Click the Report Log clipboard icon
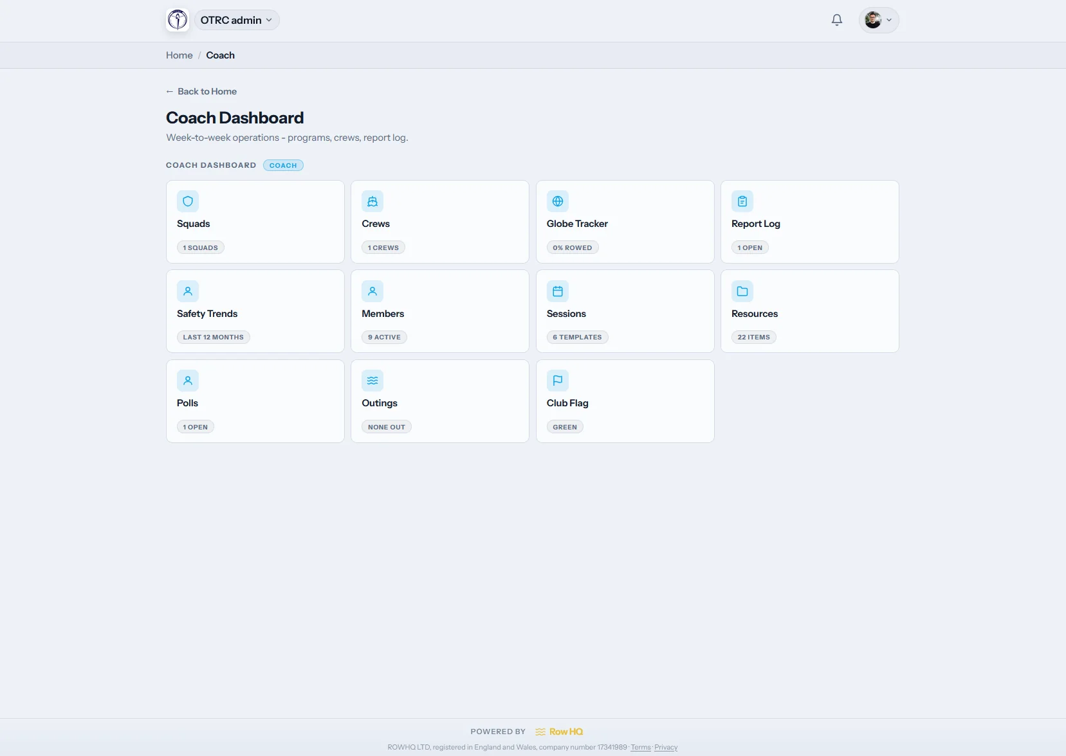Image resolution: width=1066 pixels, height=756 pixels. coord(742,201)
